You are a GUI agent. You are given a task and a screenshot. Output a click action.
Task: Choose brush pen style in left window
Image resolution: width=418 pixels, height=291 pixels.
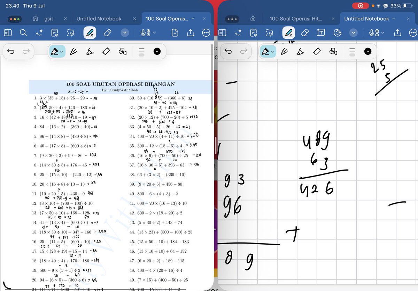click(x=90, y=52)
